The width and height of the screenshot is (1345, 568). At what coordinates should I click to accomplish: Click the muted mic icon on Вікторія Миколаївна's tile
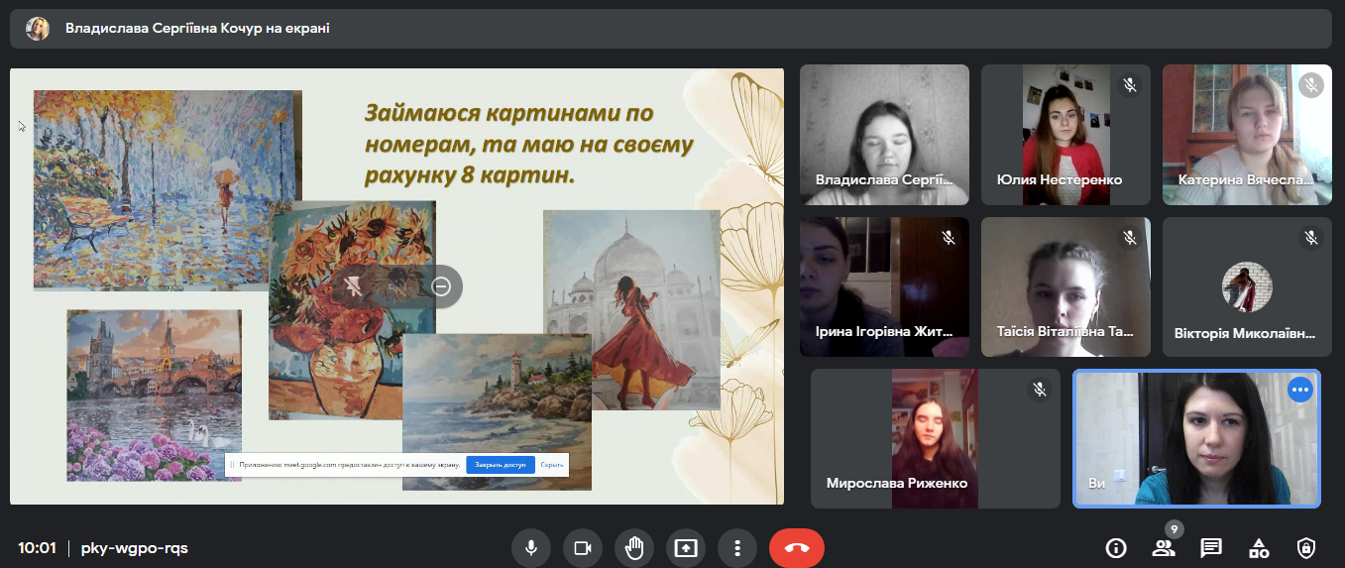pos(1311,238)
